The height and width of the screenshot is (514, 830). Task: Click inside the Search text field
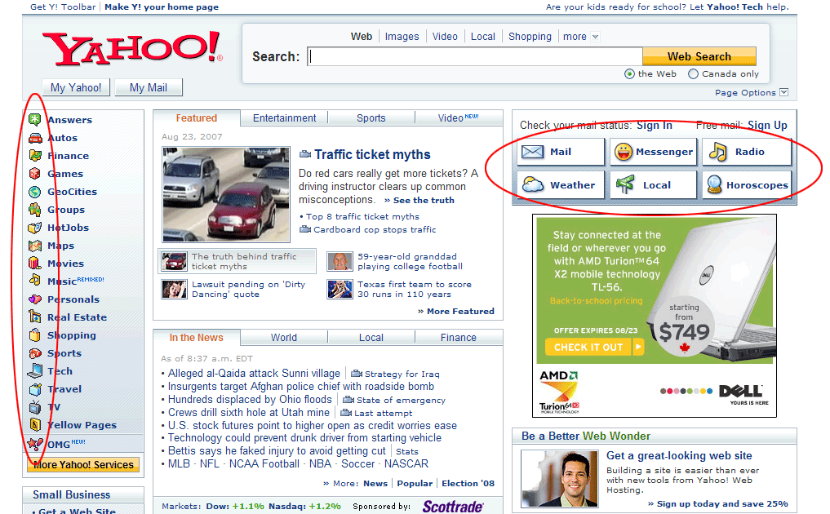click(x=474, y=57)
